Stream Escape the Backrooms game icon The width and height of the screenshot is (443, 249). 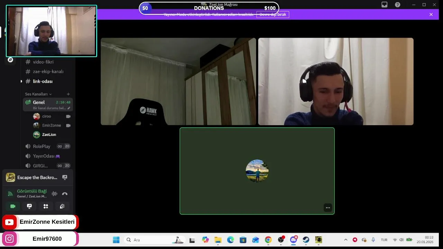(65, 177)
